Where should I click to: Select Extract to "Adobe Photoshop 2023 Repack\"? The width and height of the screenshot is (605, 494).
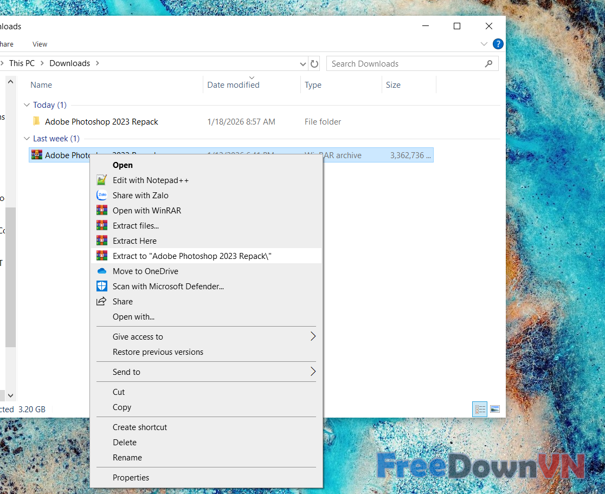pyautogui.click(x=192, y=256)
